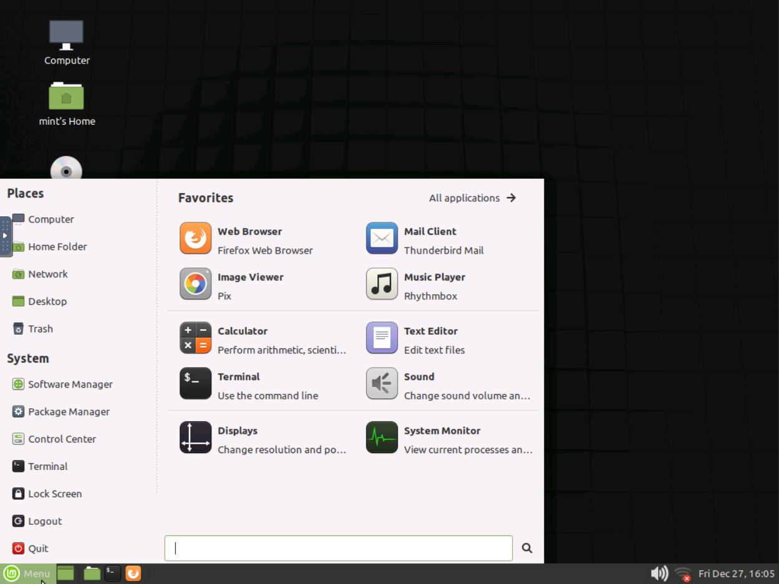The image size is (779, 584).
Task: Show All applications list
Action: point(472,198)
